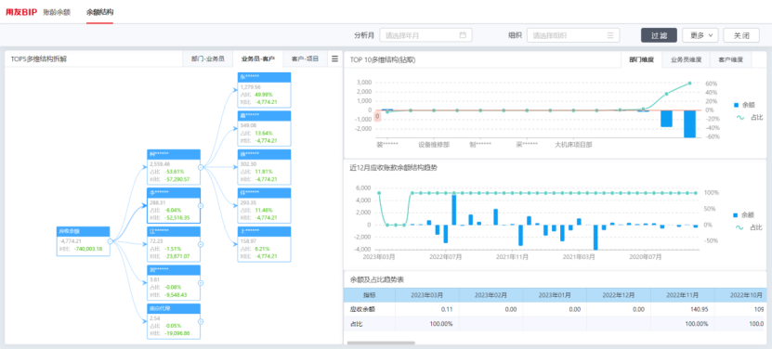Switch to 业务员维度 tab

coord(686,59)
